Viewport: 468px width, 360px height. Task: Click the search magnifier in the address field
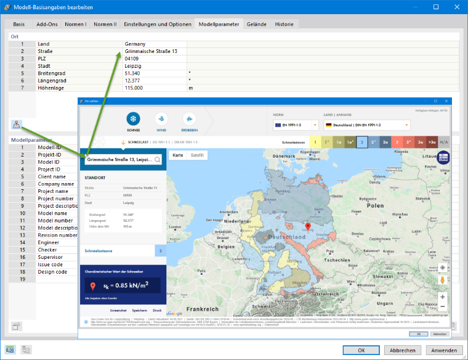coord(158,160)
